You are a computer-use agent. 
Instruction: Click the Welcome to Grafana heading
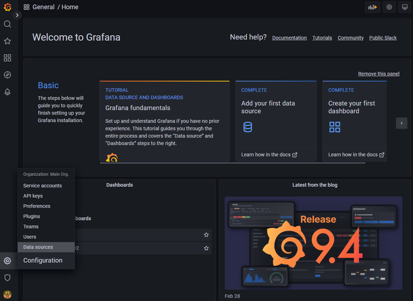76,37
